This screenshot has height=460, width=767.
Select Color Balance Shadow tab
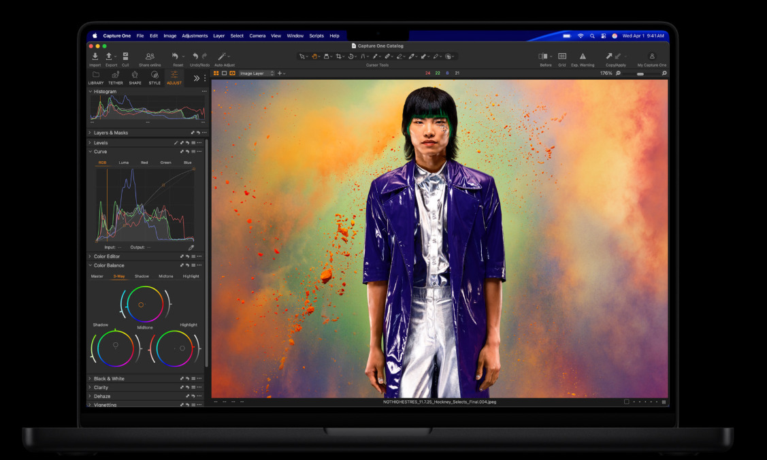pos(142,276)
